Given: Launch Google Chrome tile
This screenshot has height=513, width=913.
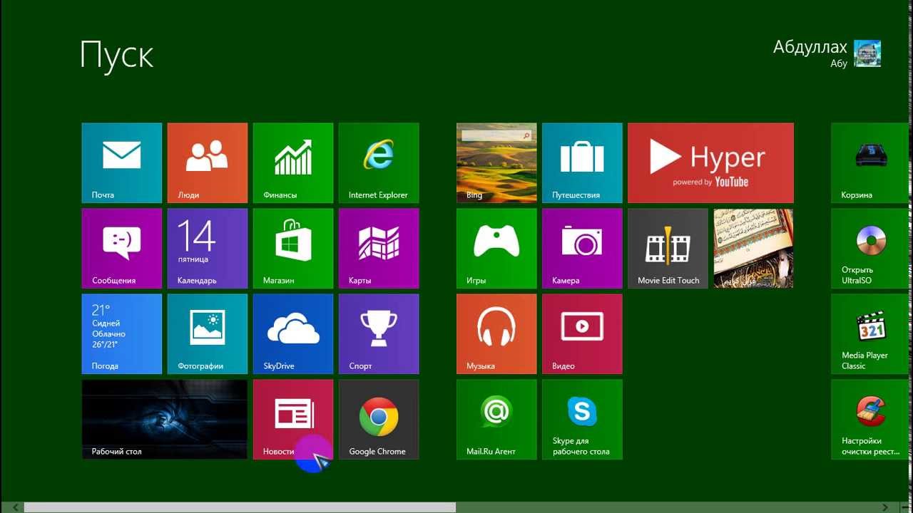Looking at the screenshot, I should tap(379, 420).
